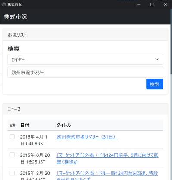Click the 欧州市況サマリー search text field
Image resolution: width=172 pixels, height=180 pixels.
pos(85,73)
